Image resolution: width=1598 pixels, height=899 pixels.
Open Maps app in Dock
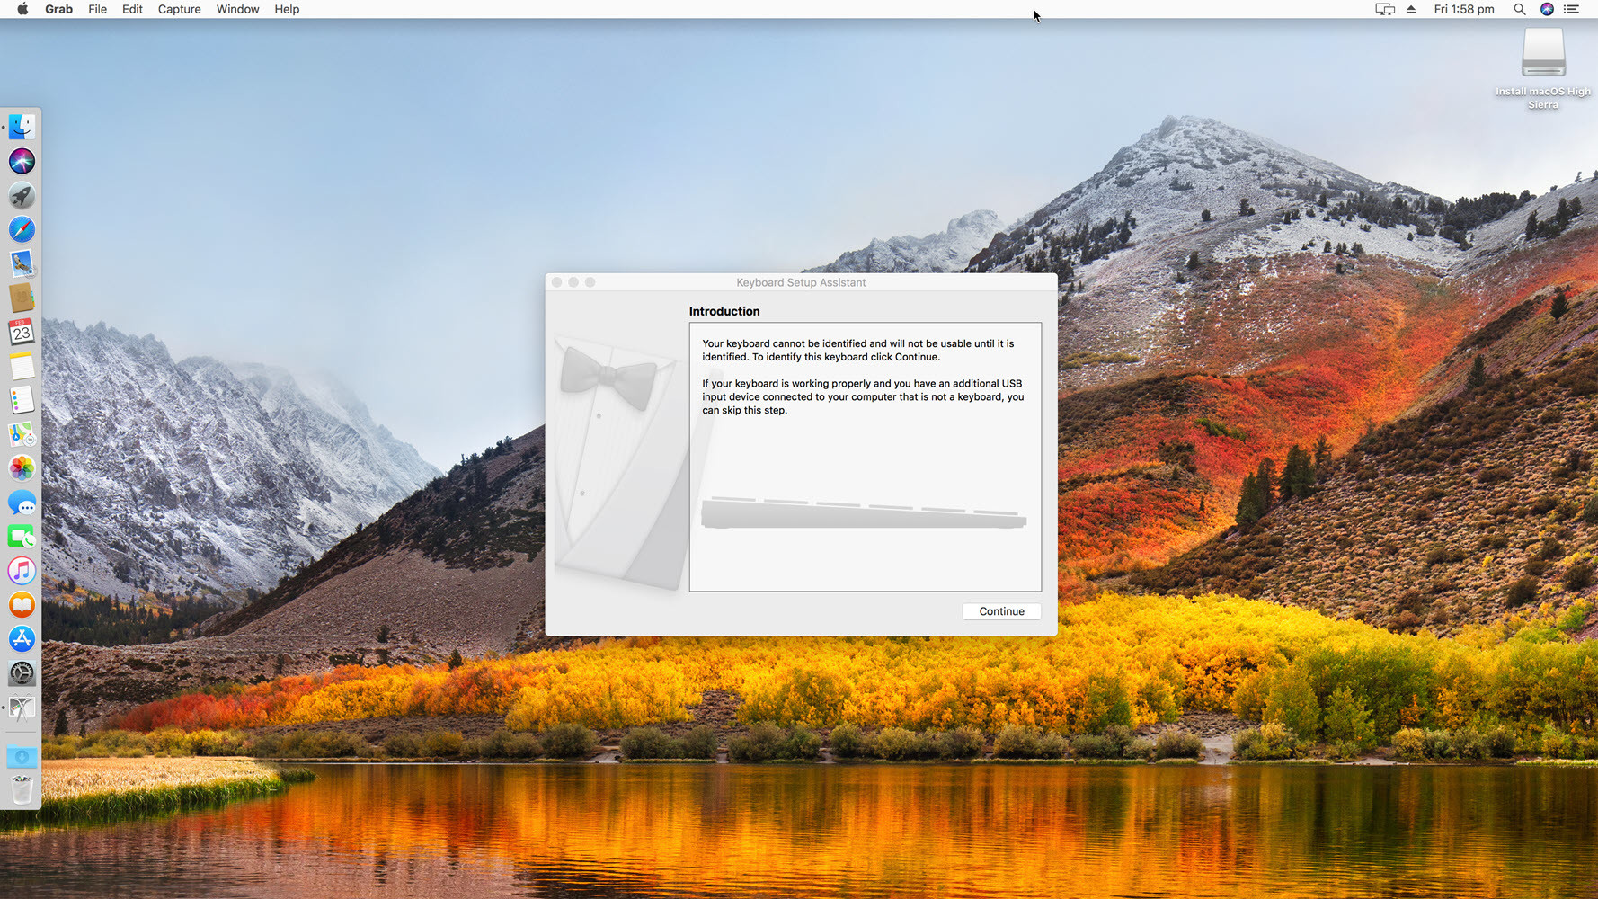click(x=22, y=434)
